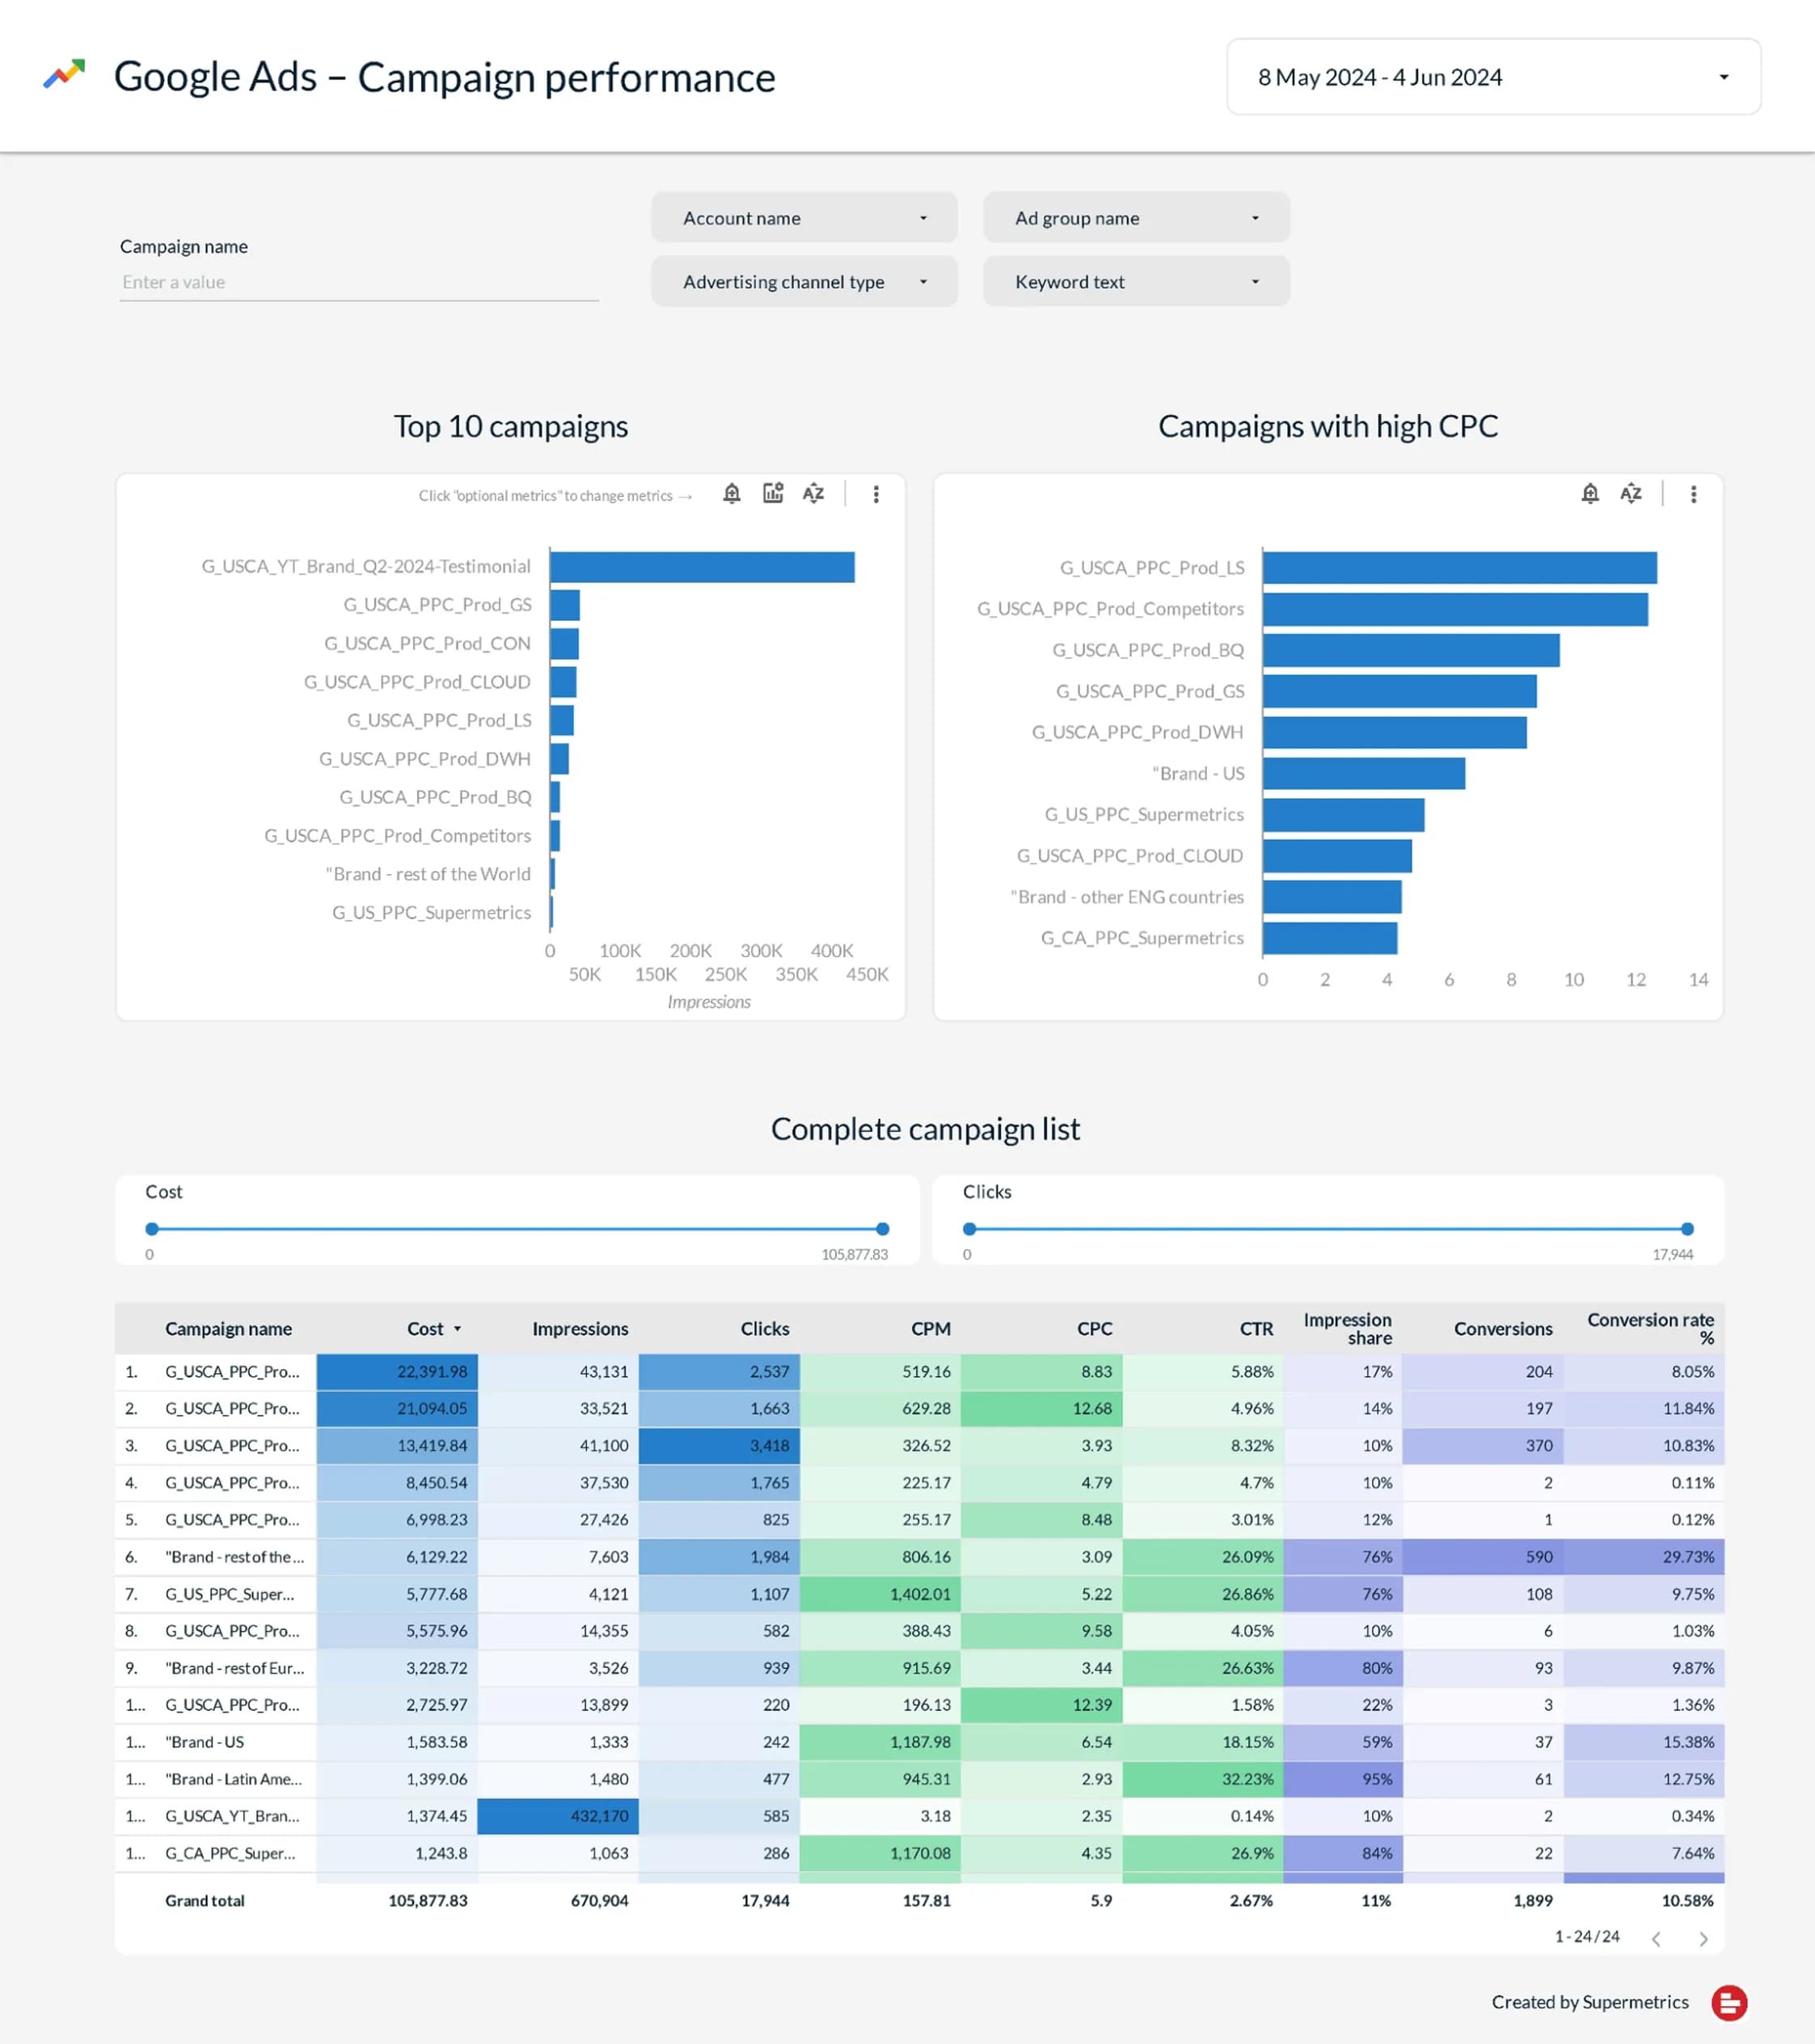This screenshot has height=2044, width=1815.
Task: Select the A-Z sort icon on high CPC chart
Action: coord(1631,493)
